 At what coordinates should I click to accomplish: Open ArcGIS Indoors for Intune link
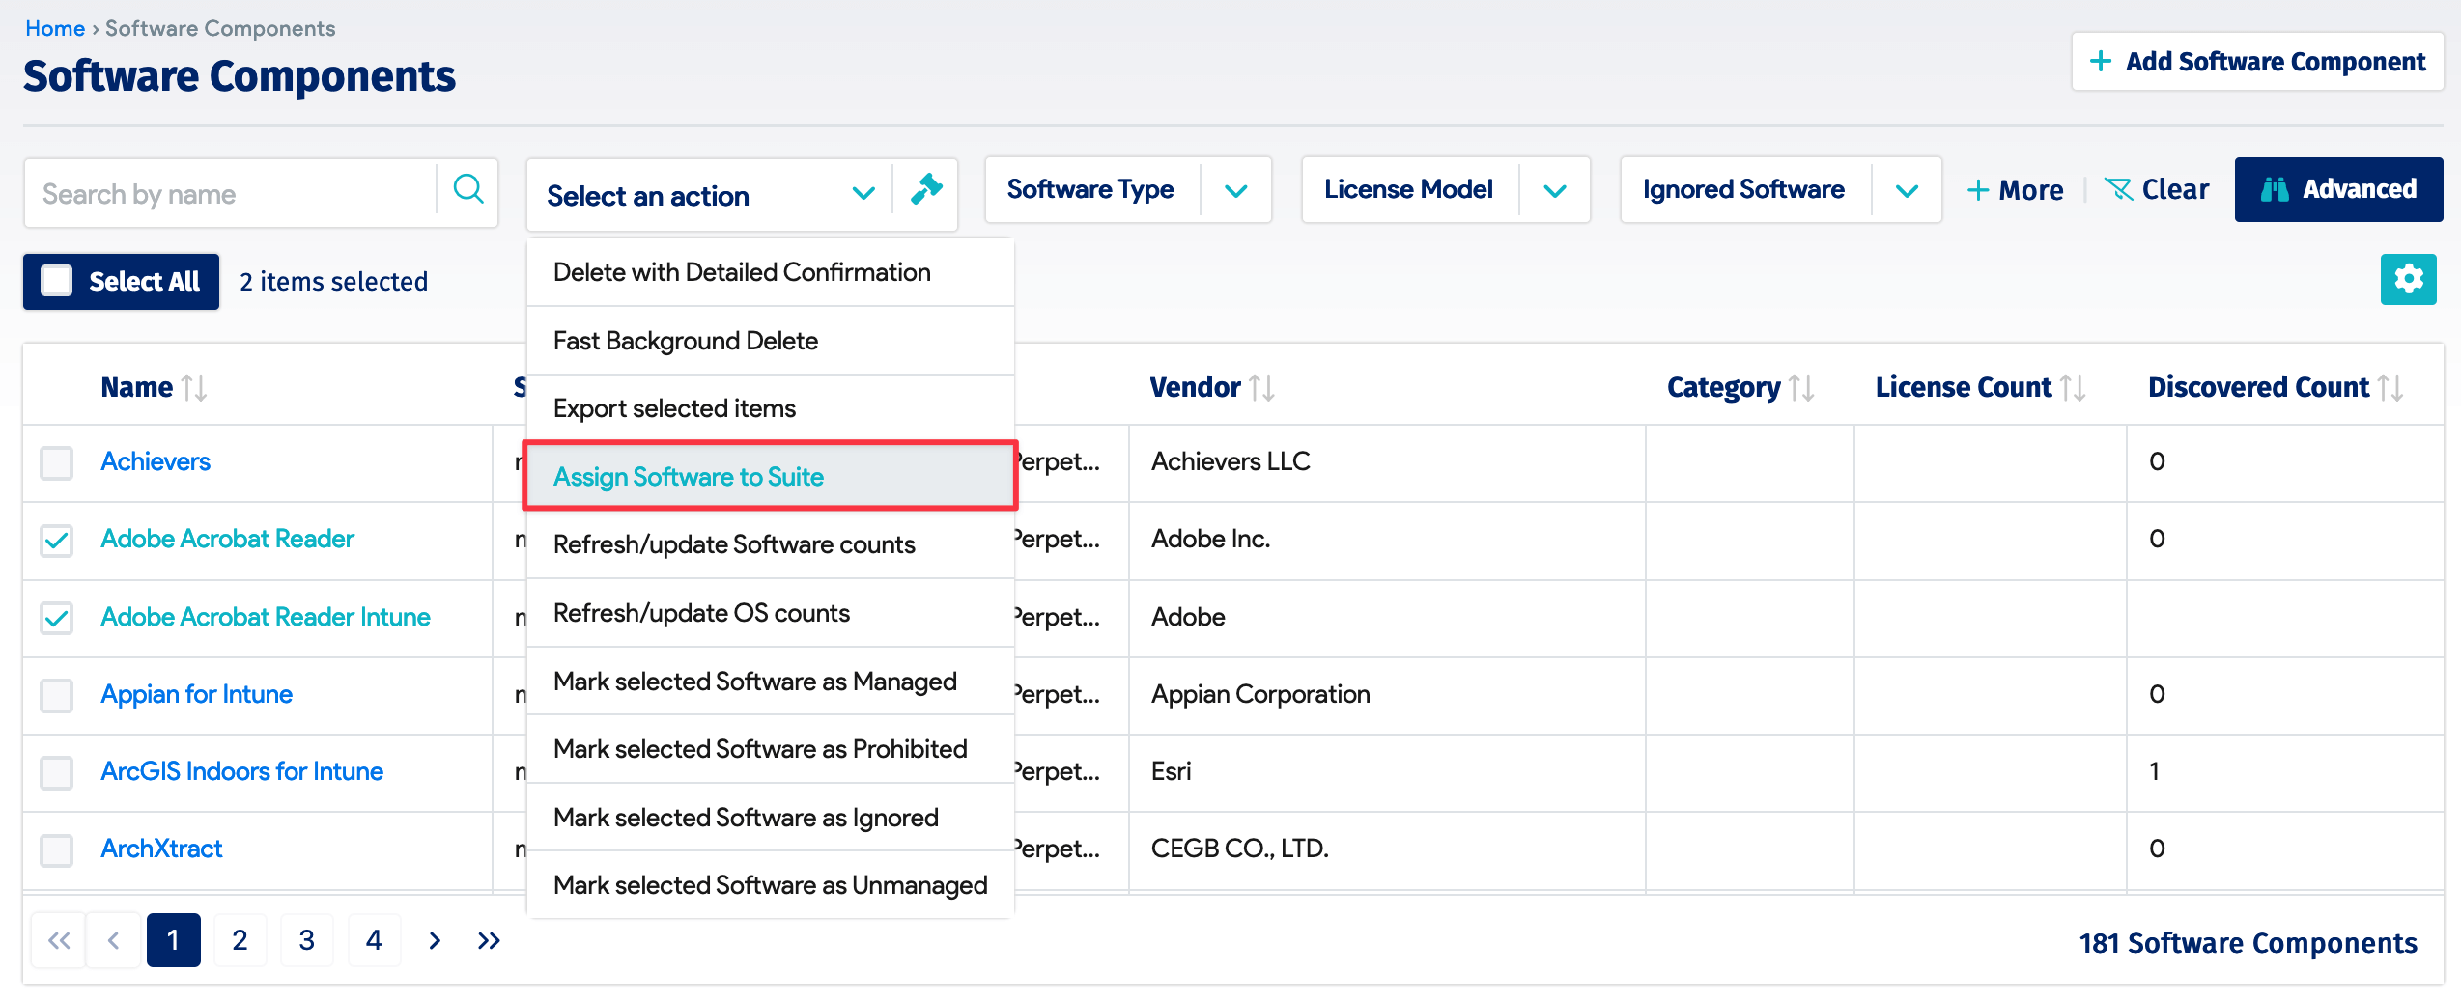[241, 771]
